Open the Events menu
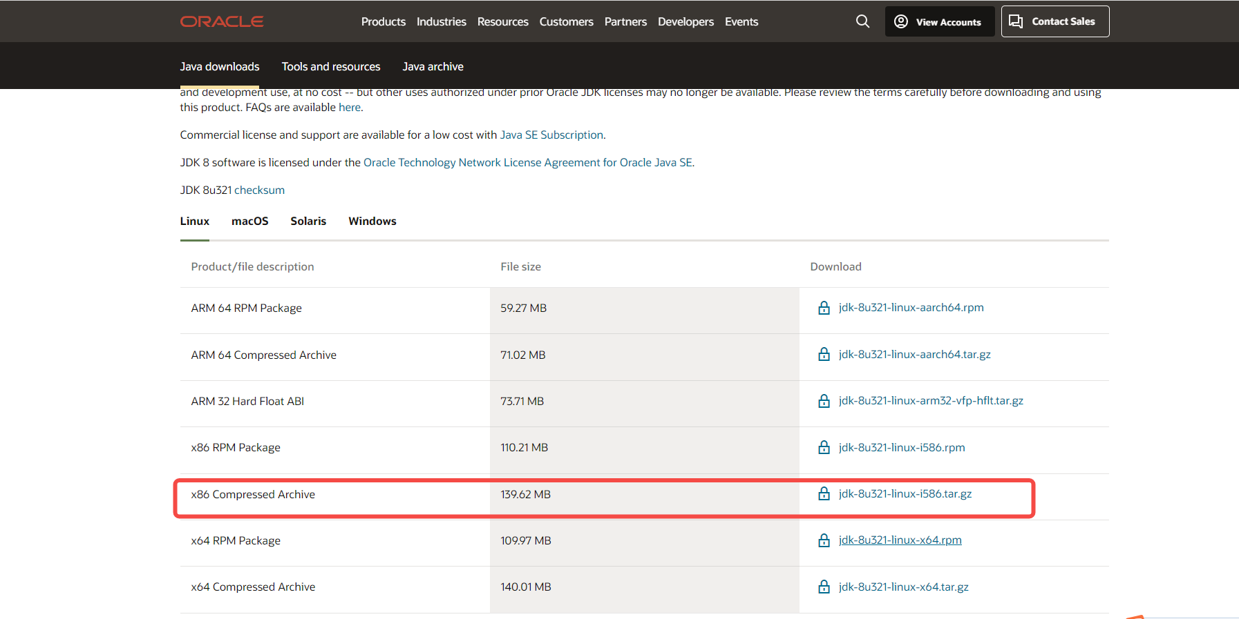Viewport: 1239px width, 619px height. click(741, 21)
